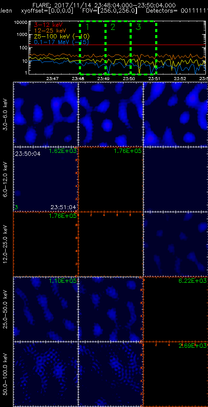Click the green interval 1 label
Image resolution: width=208 pixels, height=407 pixels.
click(x=88, y=26)
